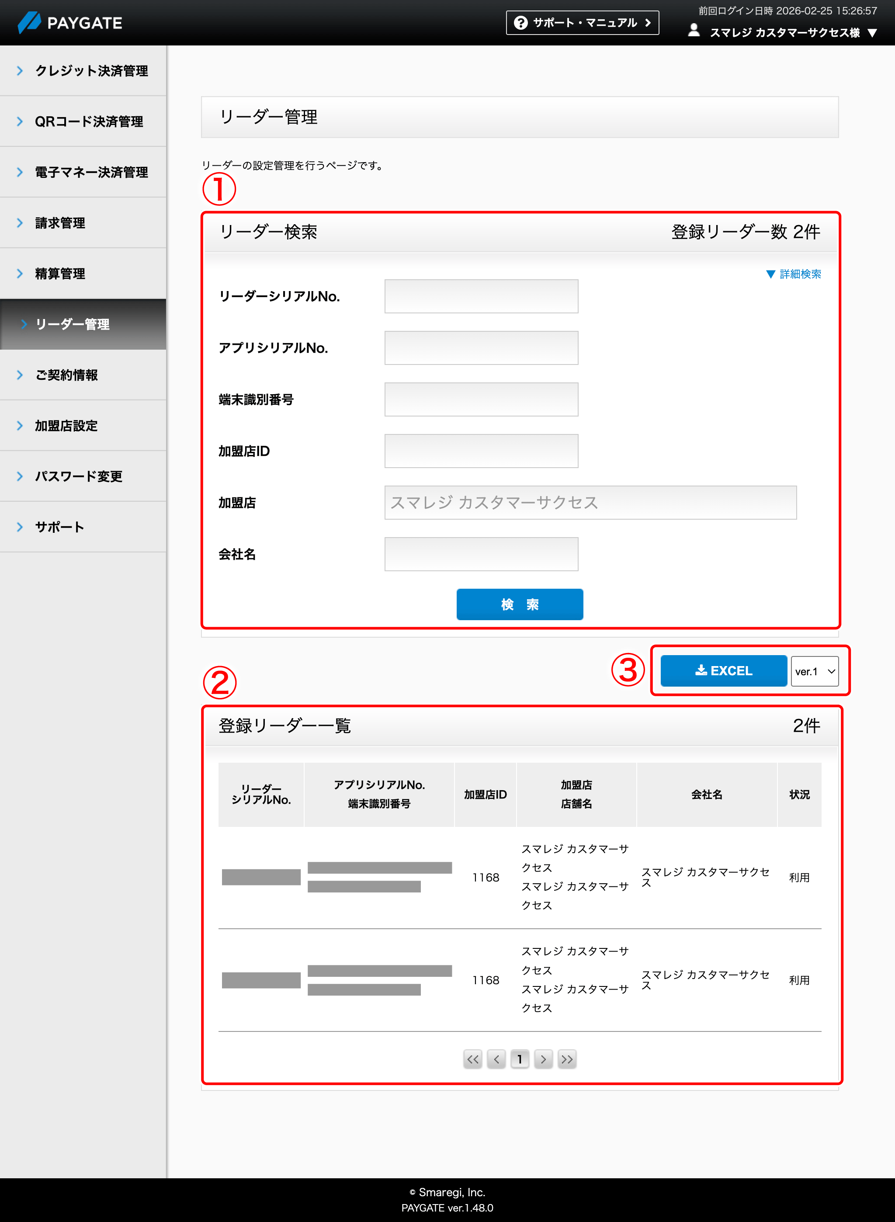Open the ver.1 version dropdown
This screenshot has height=1222, width=895.
815,670
